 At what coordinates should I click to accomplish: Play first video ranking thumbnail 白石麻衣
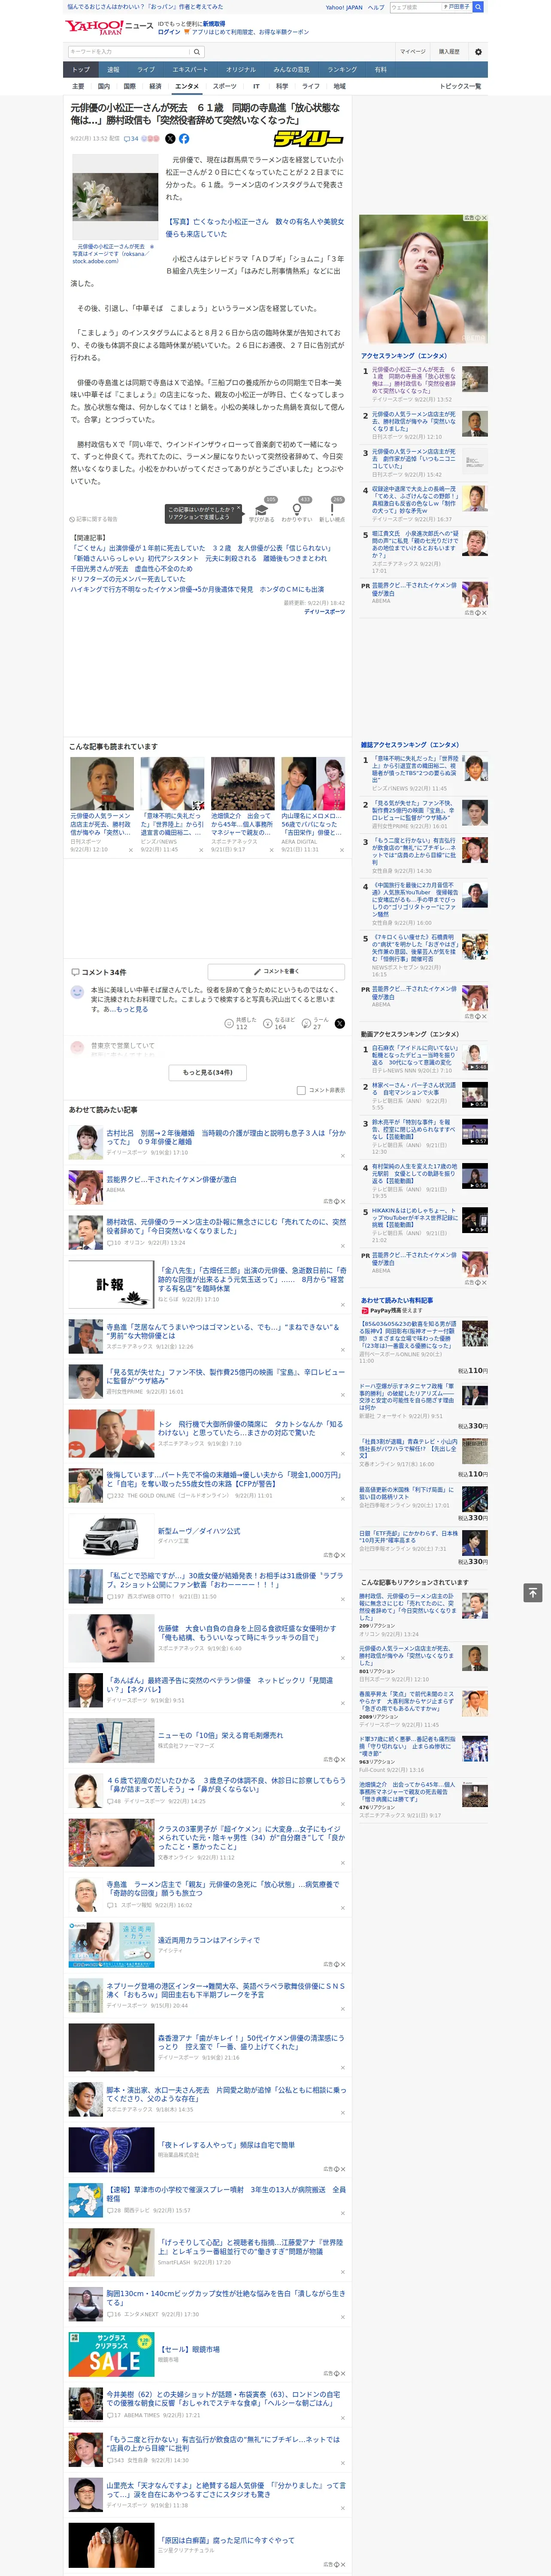tap(474, 1057)
